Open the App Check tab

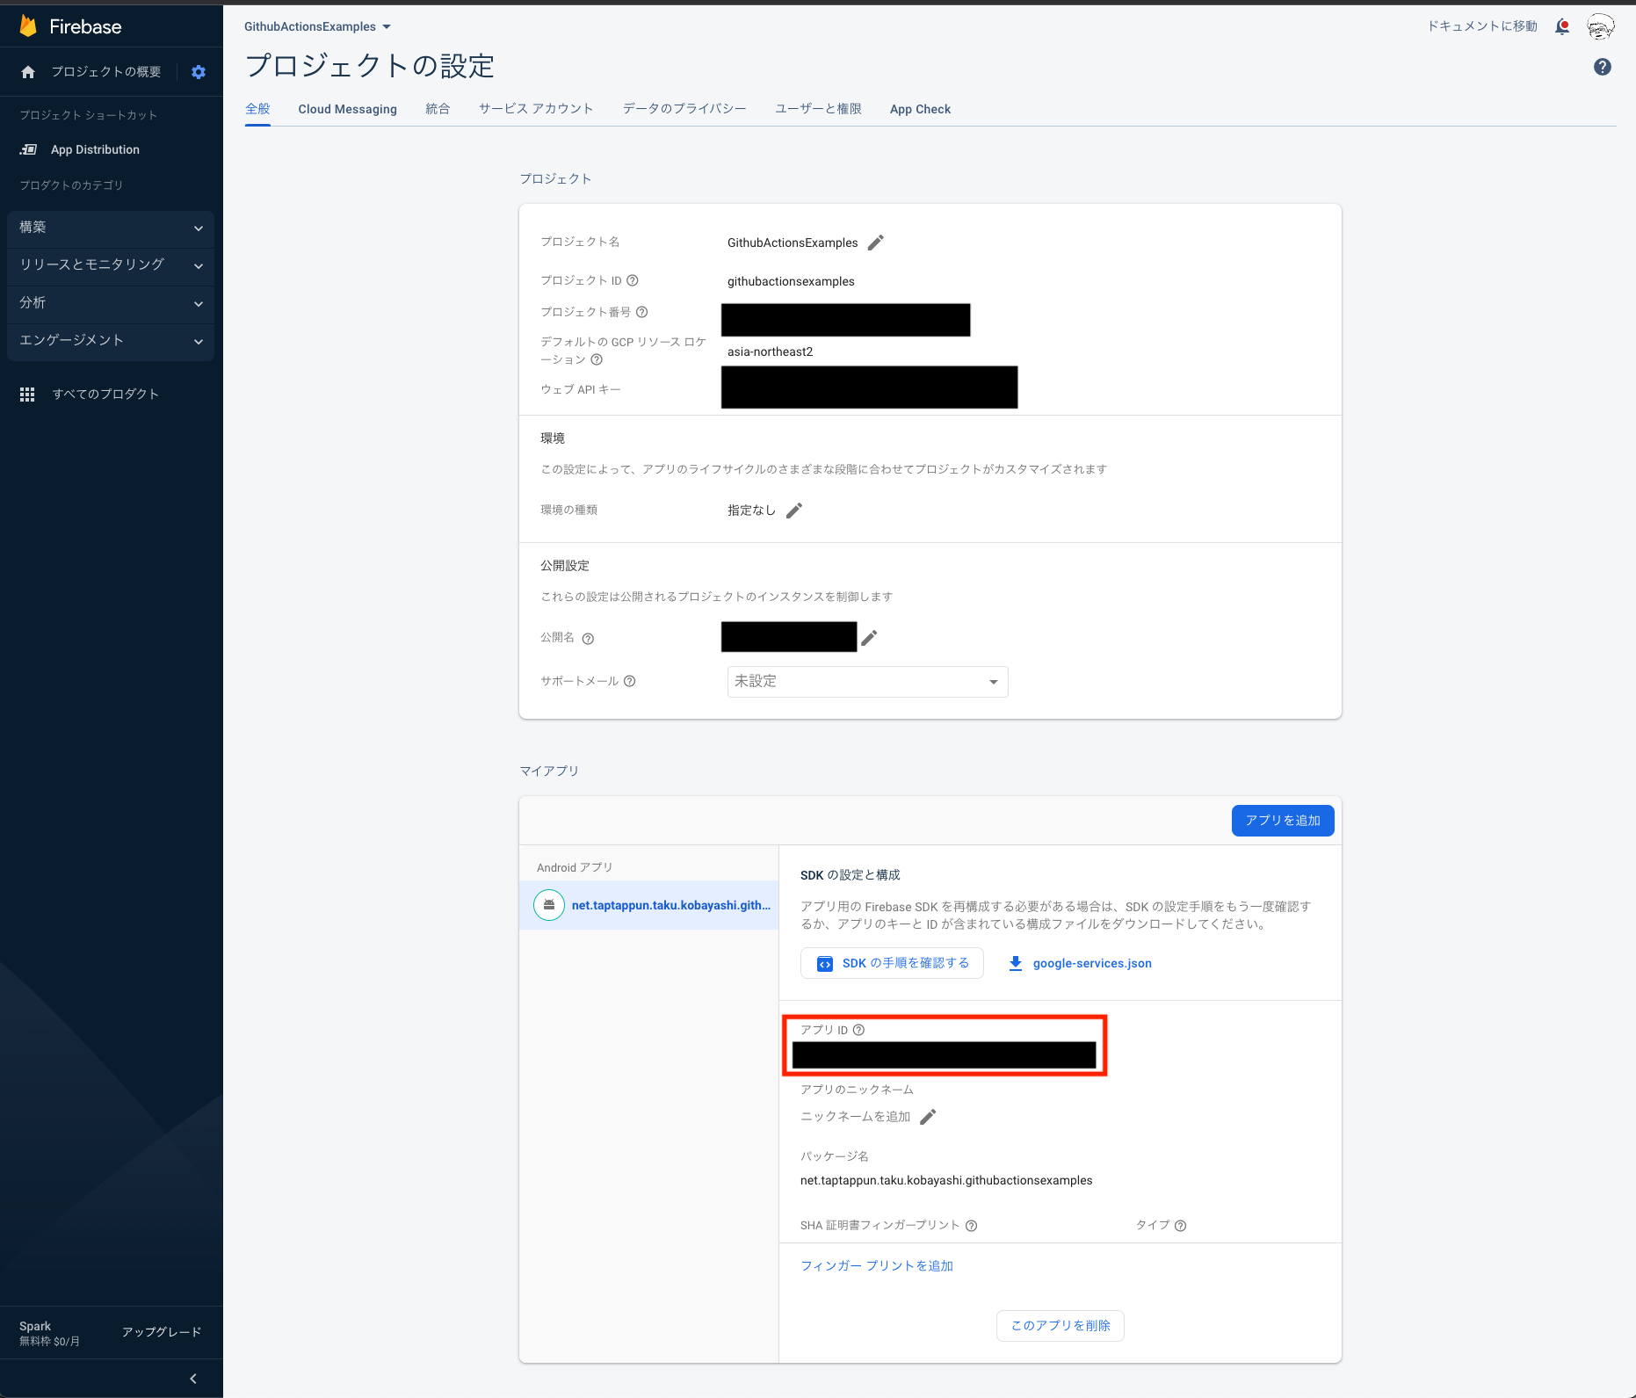point(919,108)
